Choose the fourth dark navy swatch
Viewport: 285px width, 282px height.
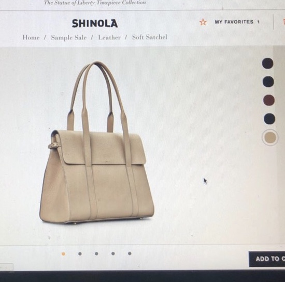coord(269,119)
